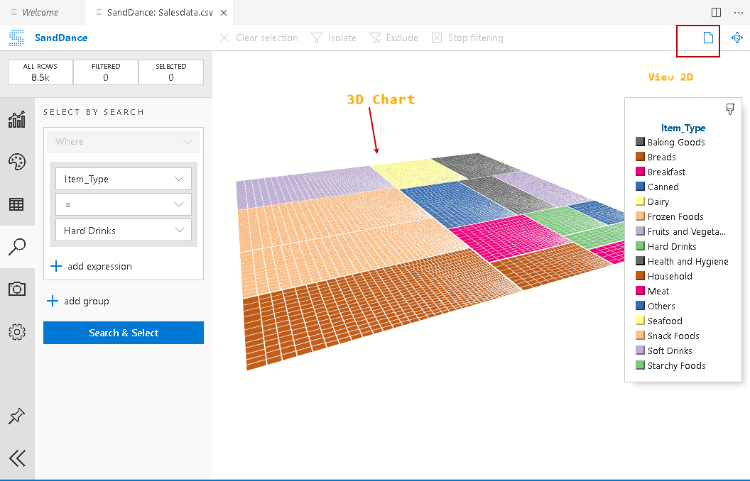The width and height of the screenshot is (750, 481).
Task: Switch to the Welcome tab
Action: point(40,13)
